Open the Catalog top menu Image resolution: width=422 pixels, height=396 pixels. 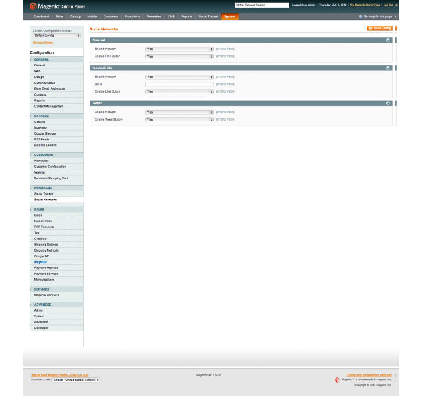75,17
